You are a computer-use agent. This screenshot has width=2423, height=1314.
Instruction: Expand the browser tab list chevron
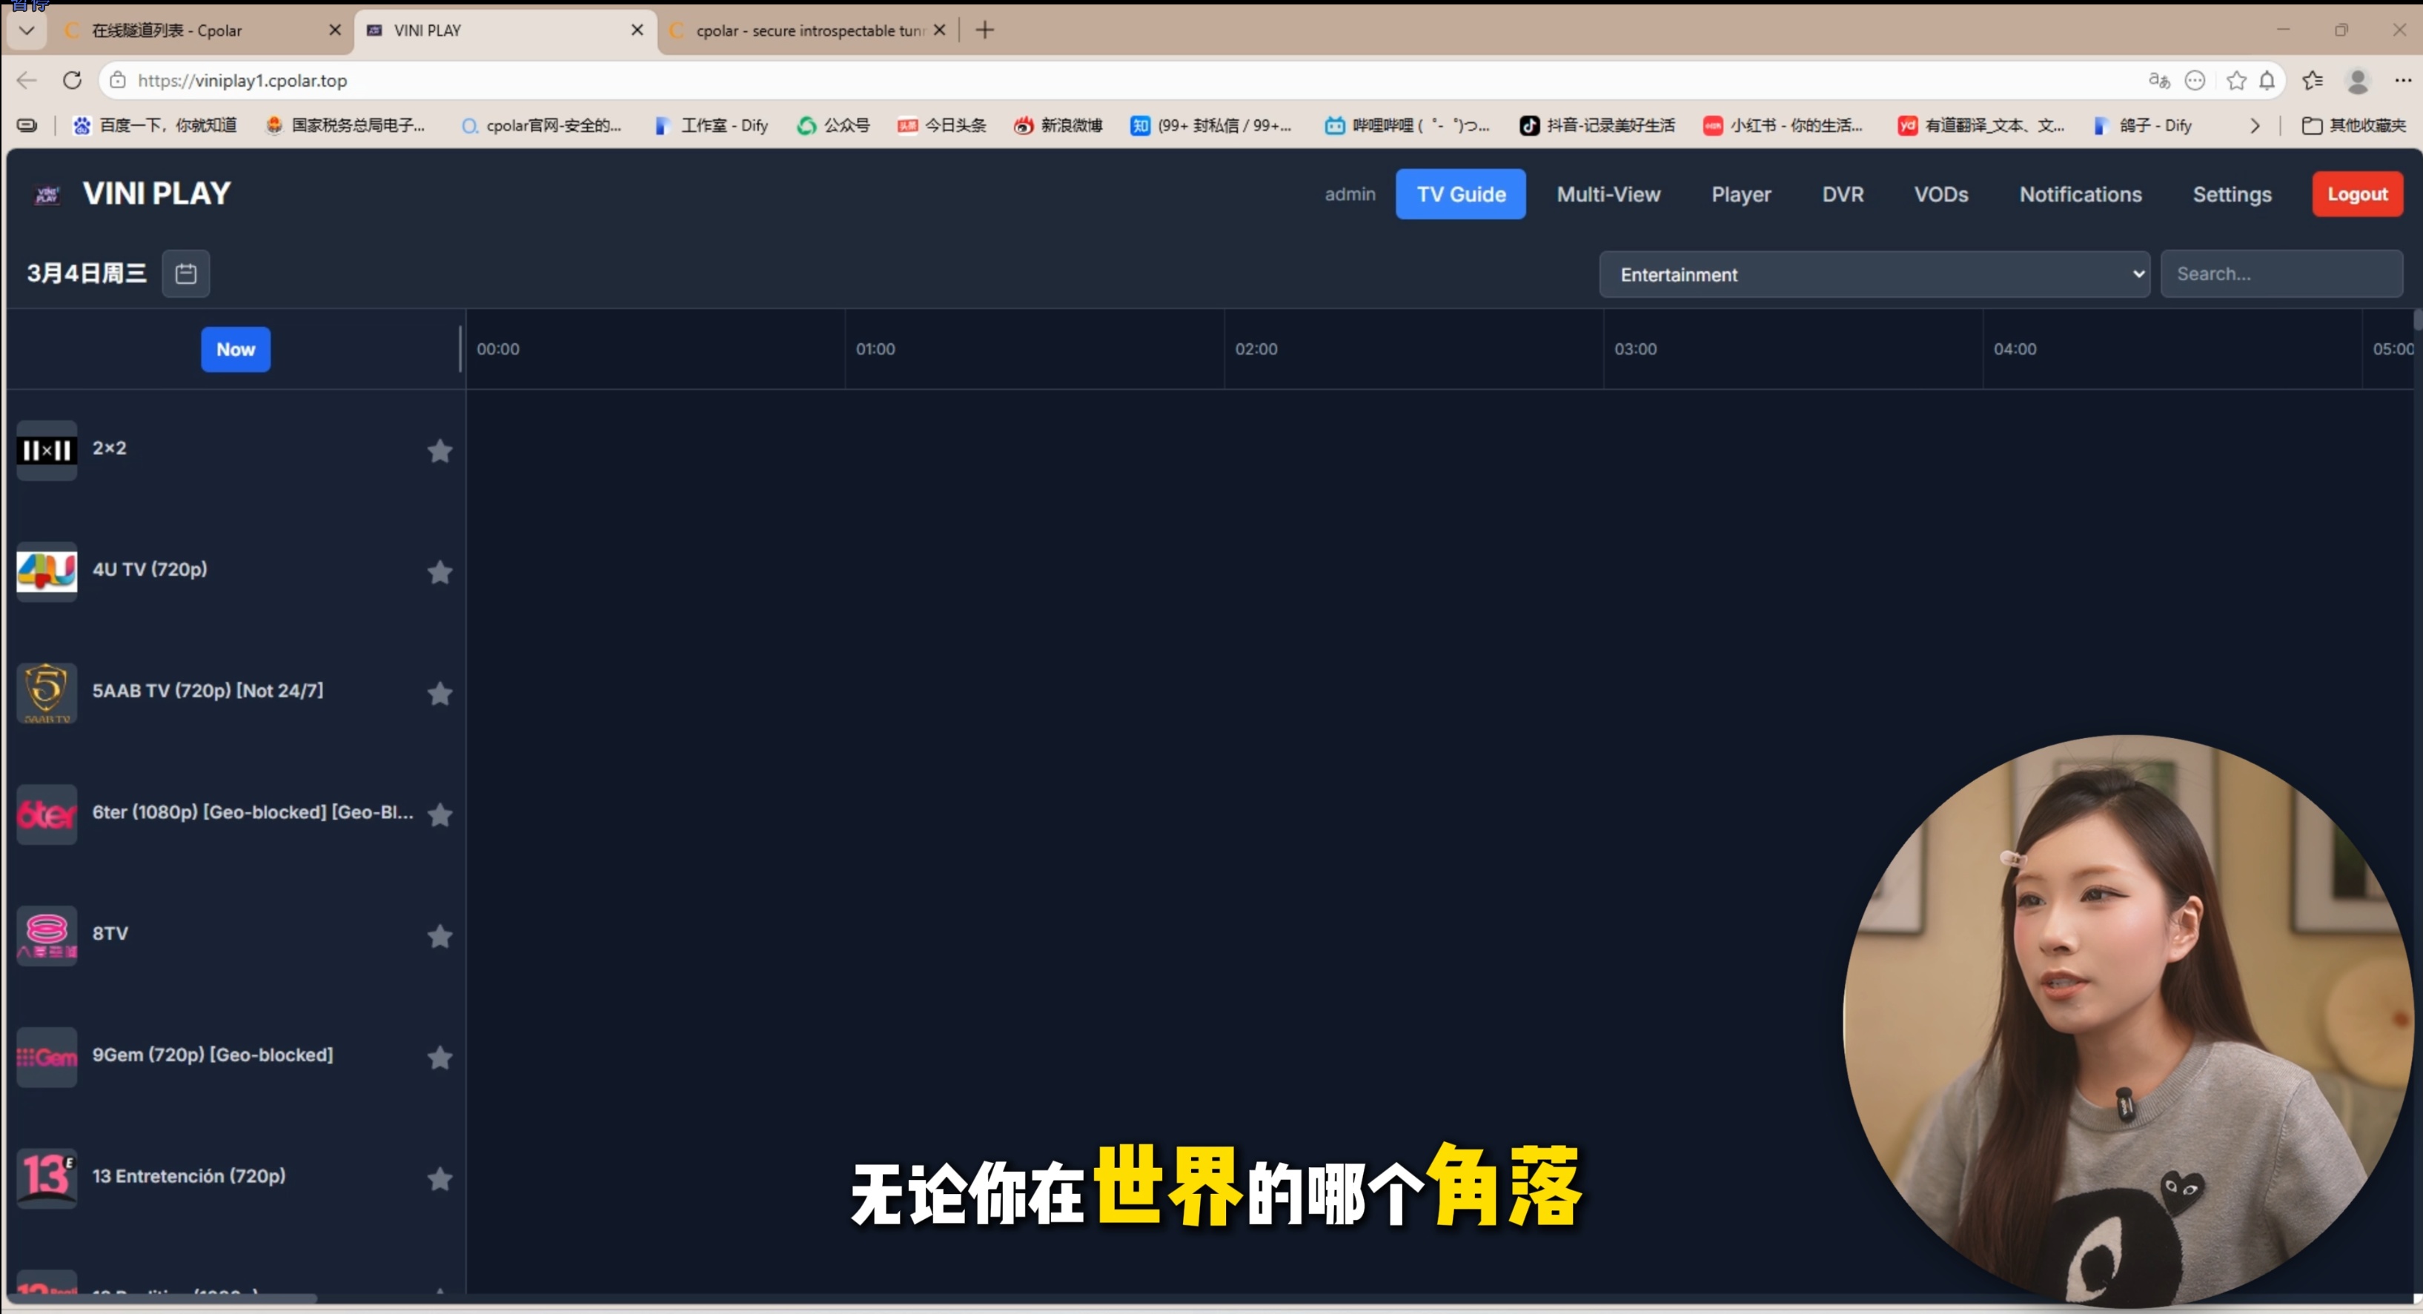click(x=27, y=30)
